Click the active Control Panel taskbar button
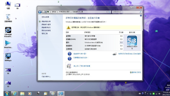Image resolution: width=170 pixels, height=96 pixels. pos(61,94)
